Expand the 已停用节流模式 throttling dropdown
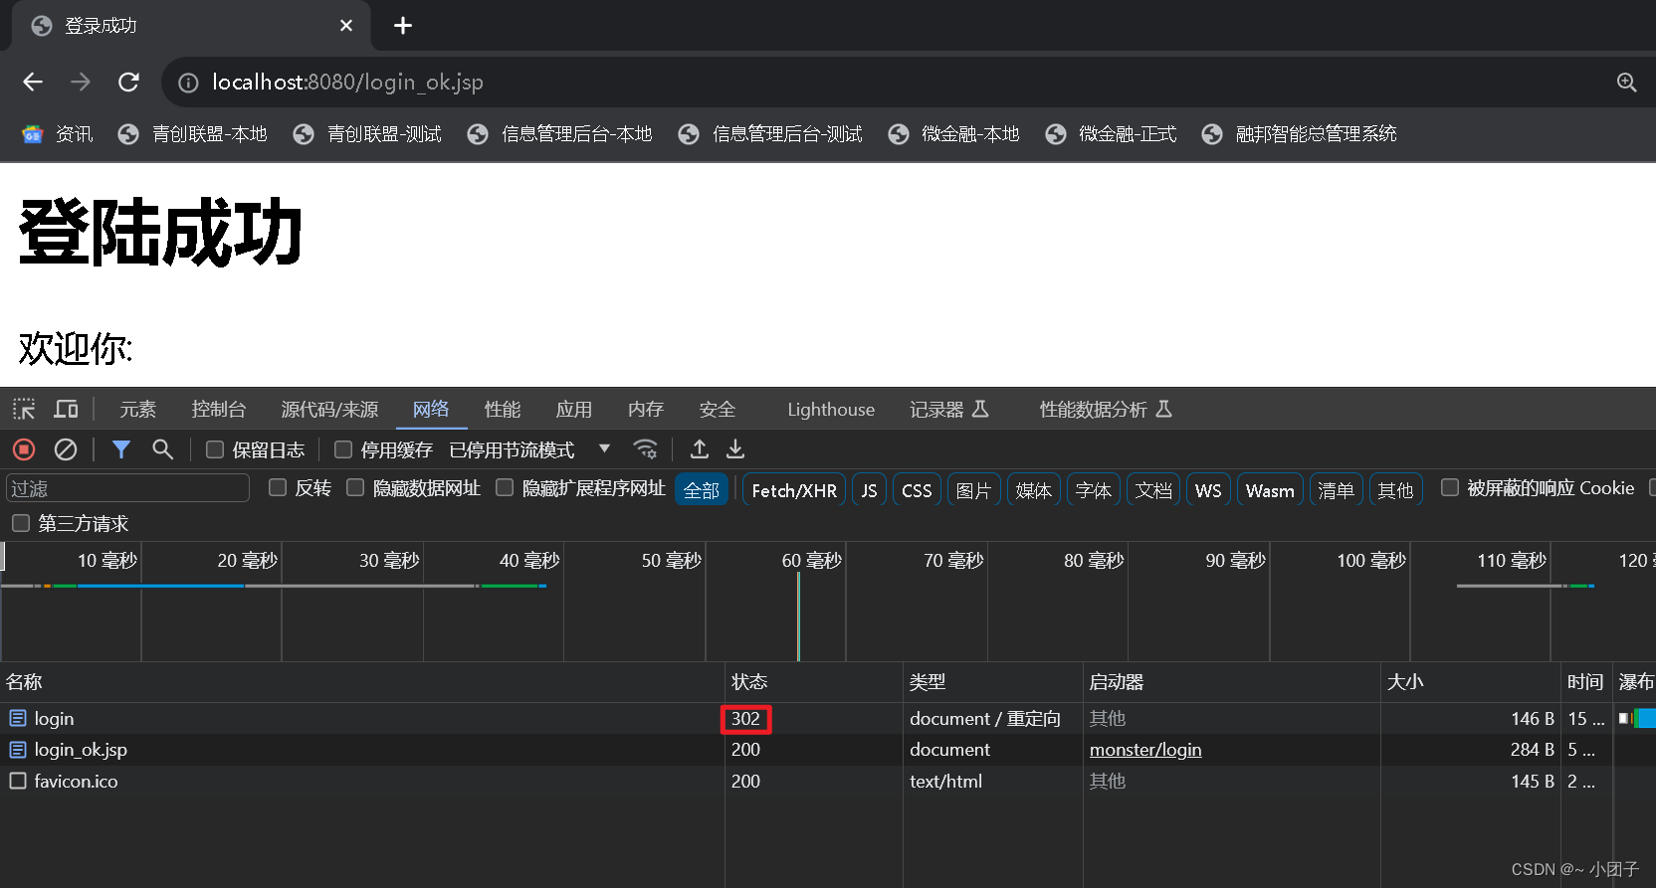Screen dimensions: 1656x888 click(529, 449)
